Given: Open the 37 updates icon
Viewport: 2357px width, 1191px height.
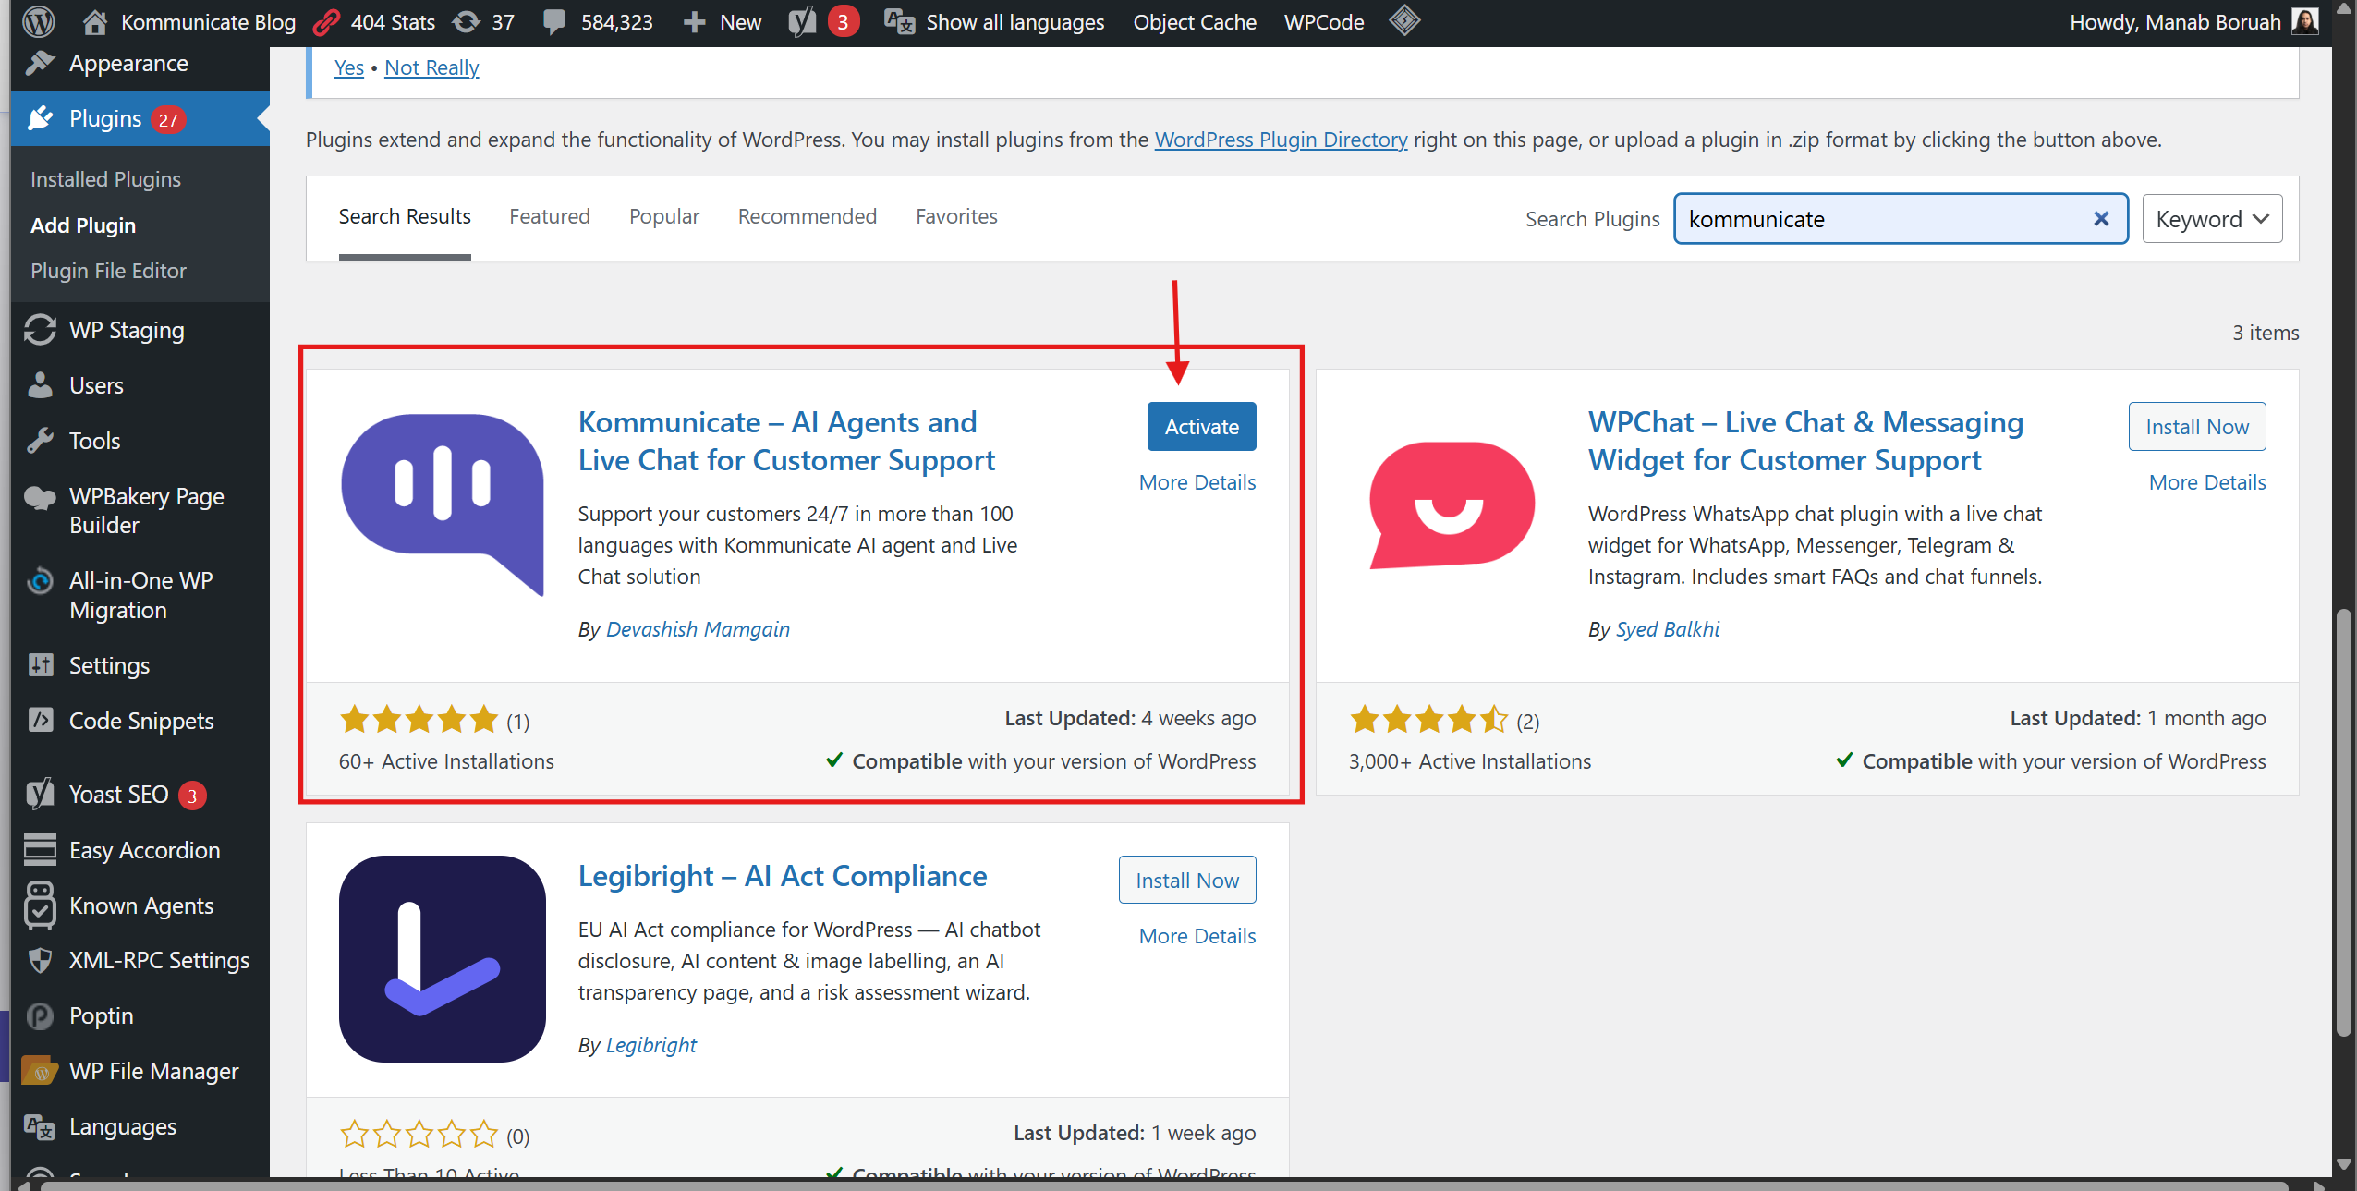Looking at the screenshot, I should tap(467, 21).
